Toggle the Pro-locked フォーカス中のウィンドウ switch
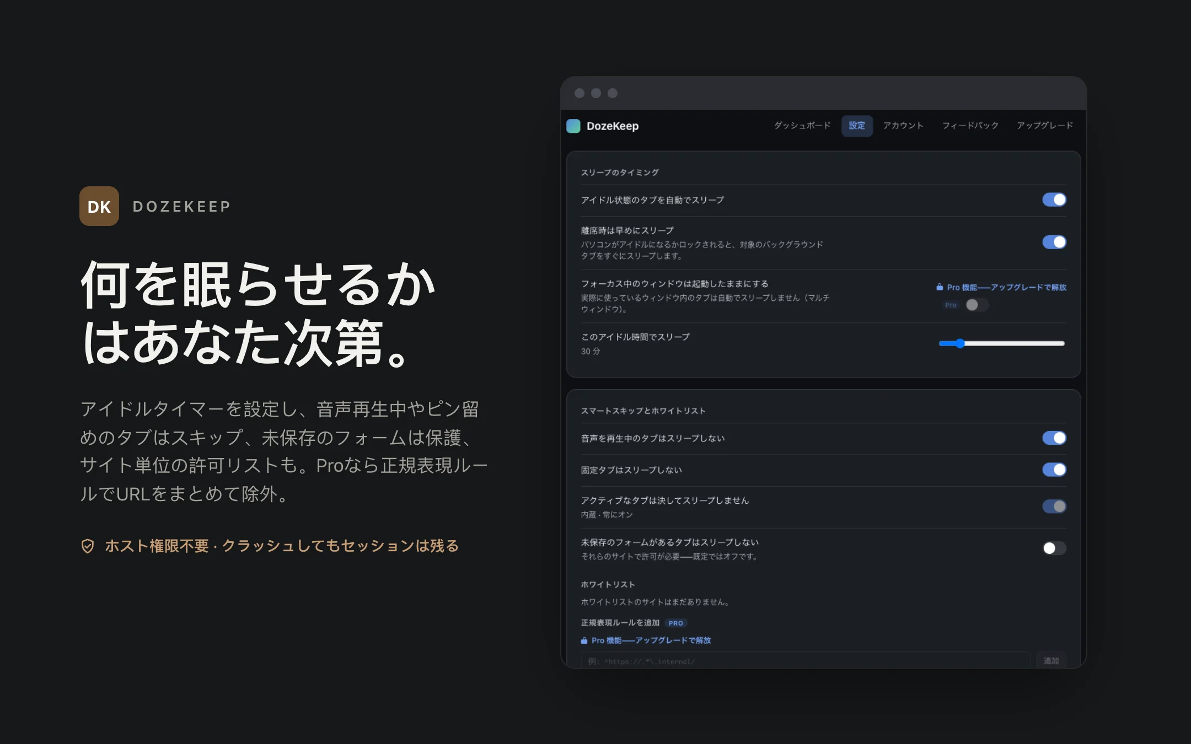This screenshot has width=1191, height=744. click(977, 305)
